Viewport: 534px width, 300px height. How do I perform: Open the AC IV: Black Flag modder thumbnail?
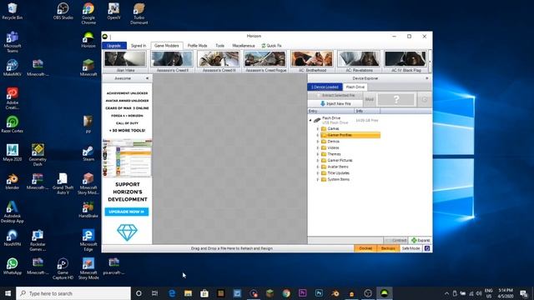coord(406,61)
